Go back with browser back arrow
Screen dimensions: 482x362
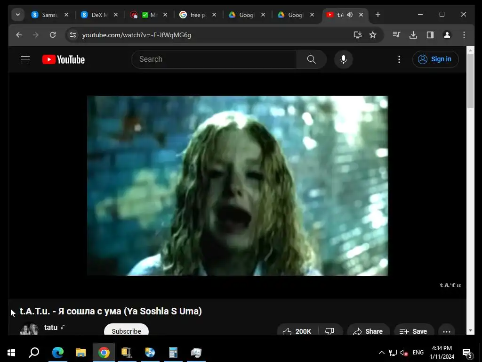19,35
